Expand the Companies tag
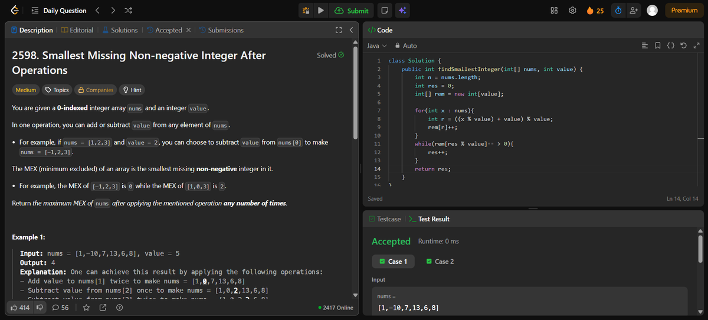The image size is (708, 320). tap(96, 90)
